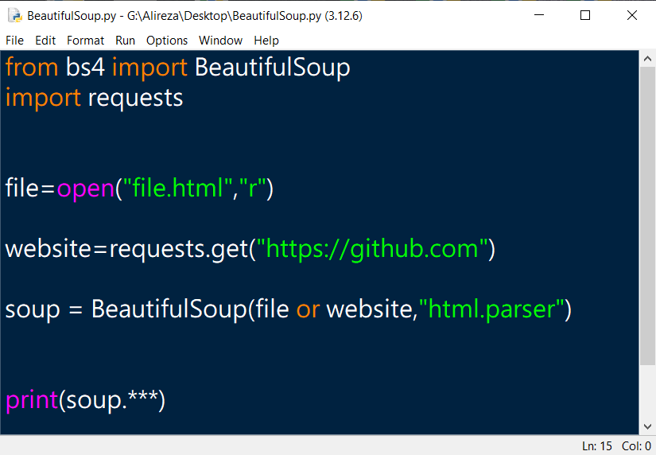
Task: Open the Format menu
Action: pos(85,41)
